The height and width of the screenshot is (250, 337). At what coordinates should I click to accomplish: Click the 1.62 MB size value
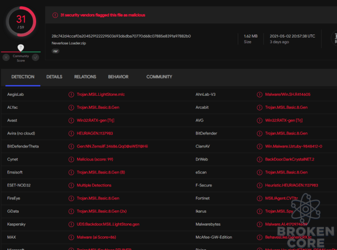251,36
